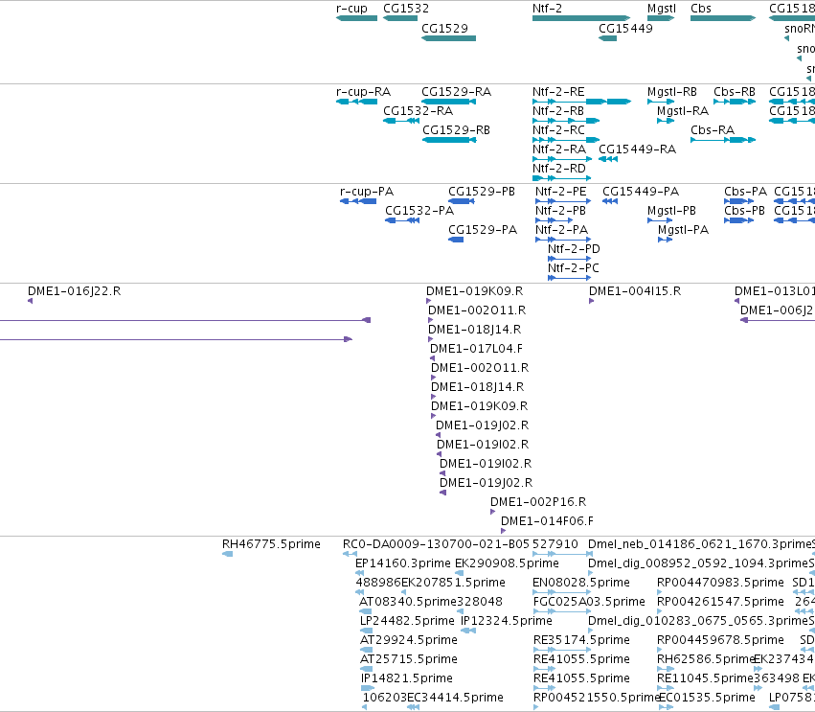This screenshot has width=815, height=712.
Task: Select EST RE35174.5prime
Action: click(x=562, y=650)
